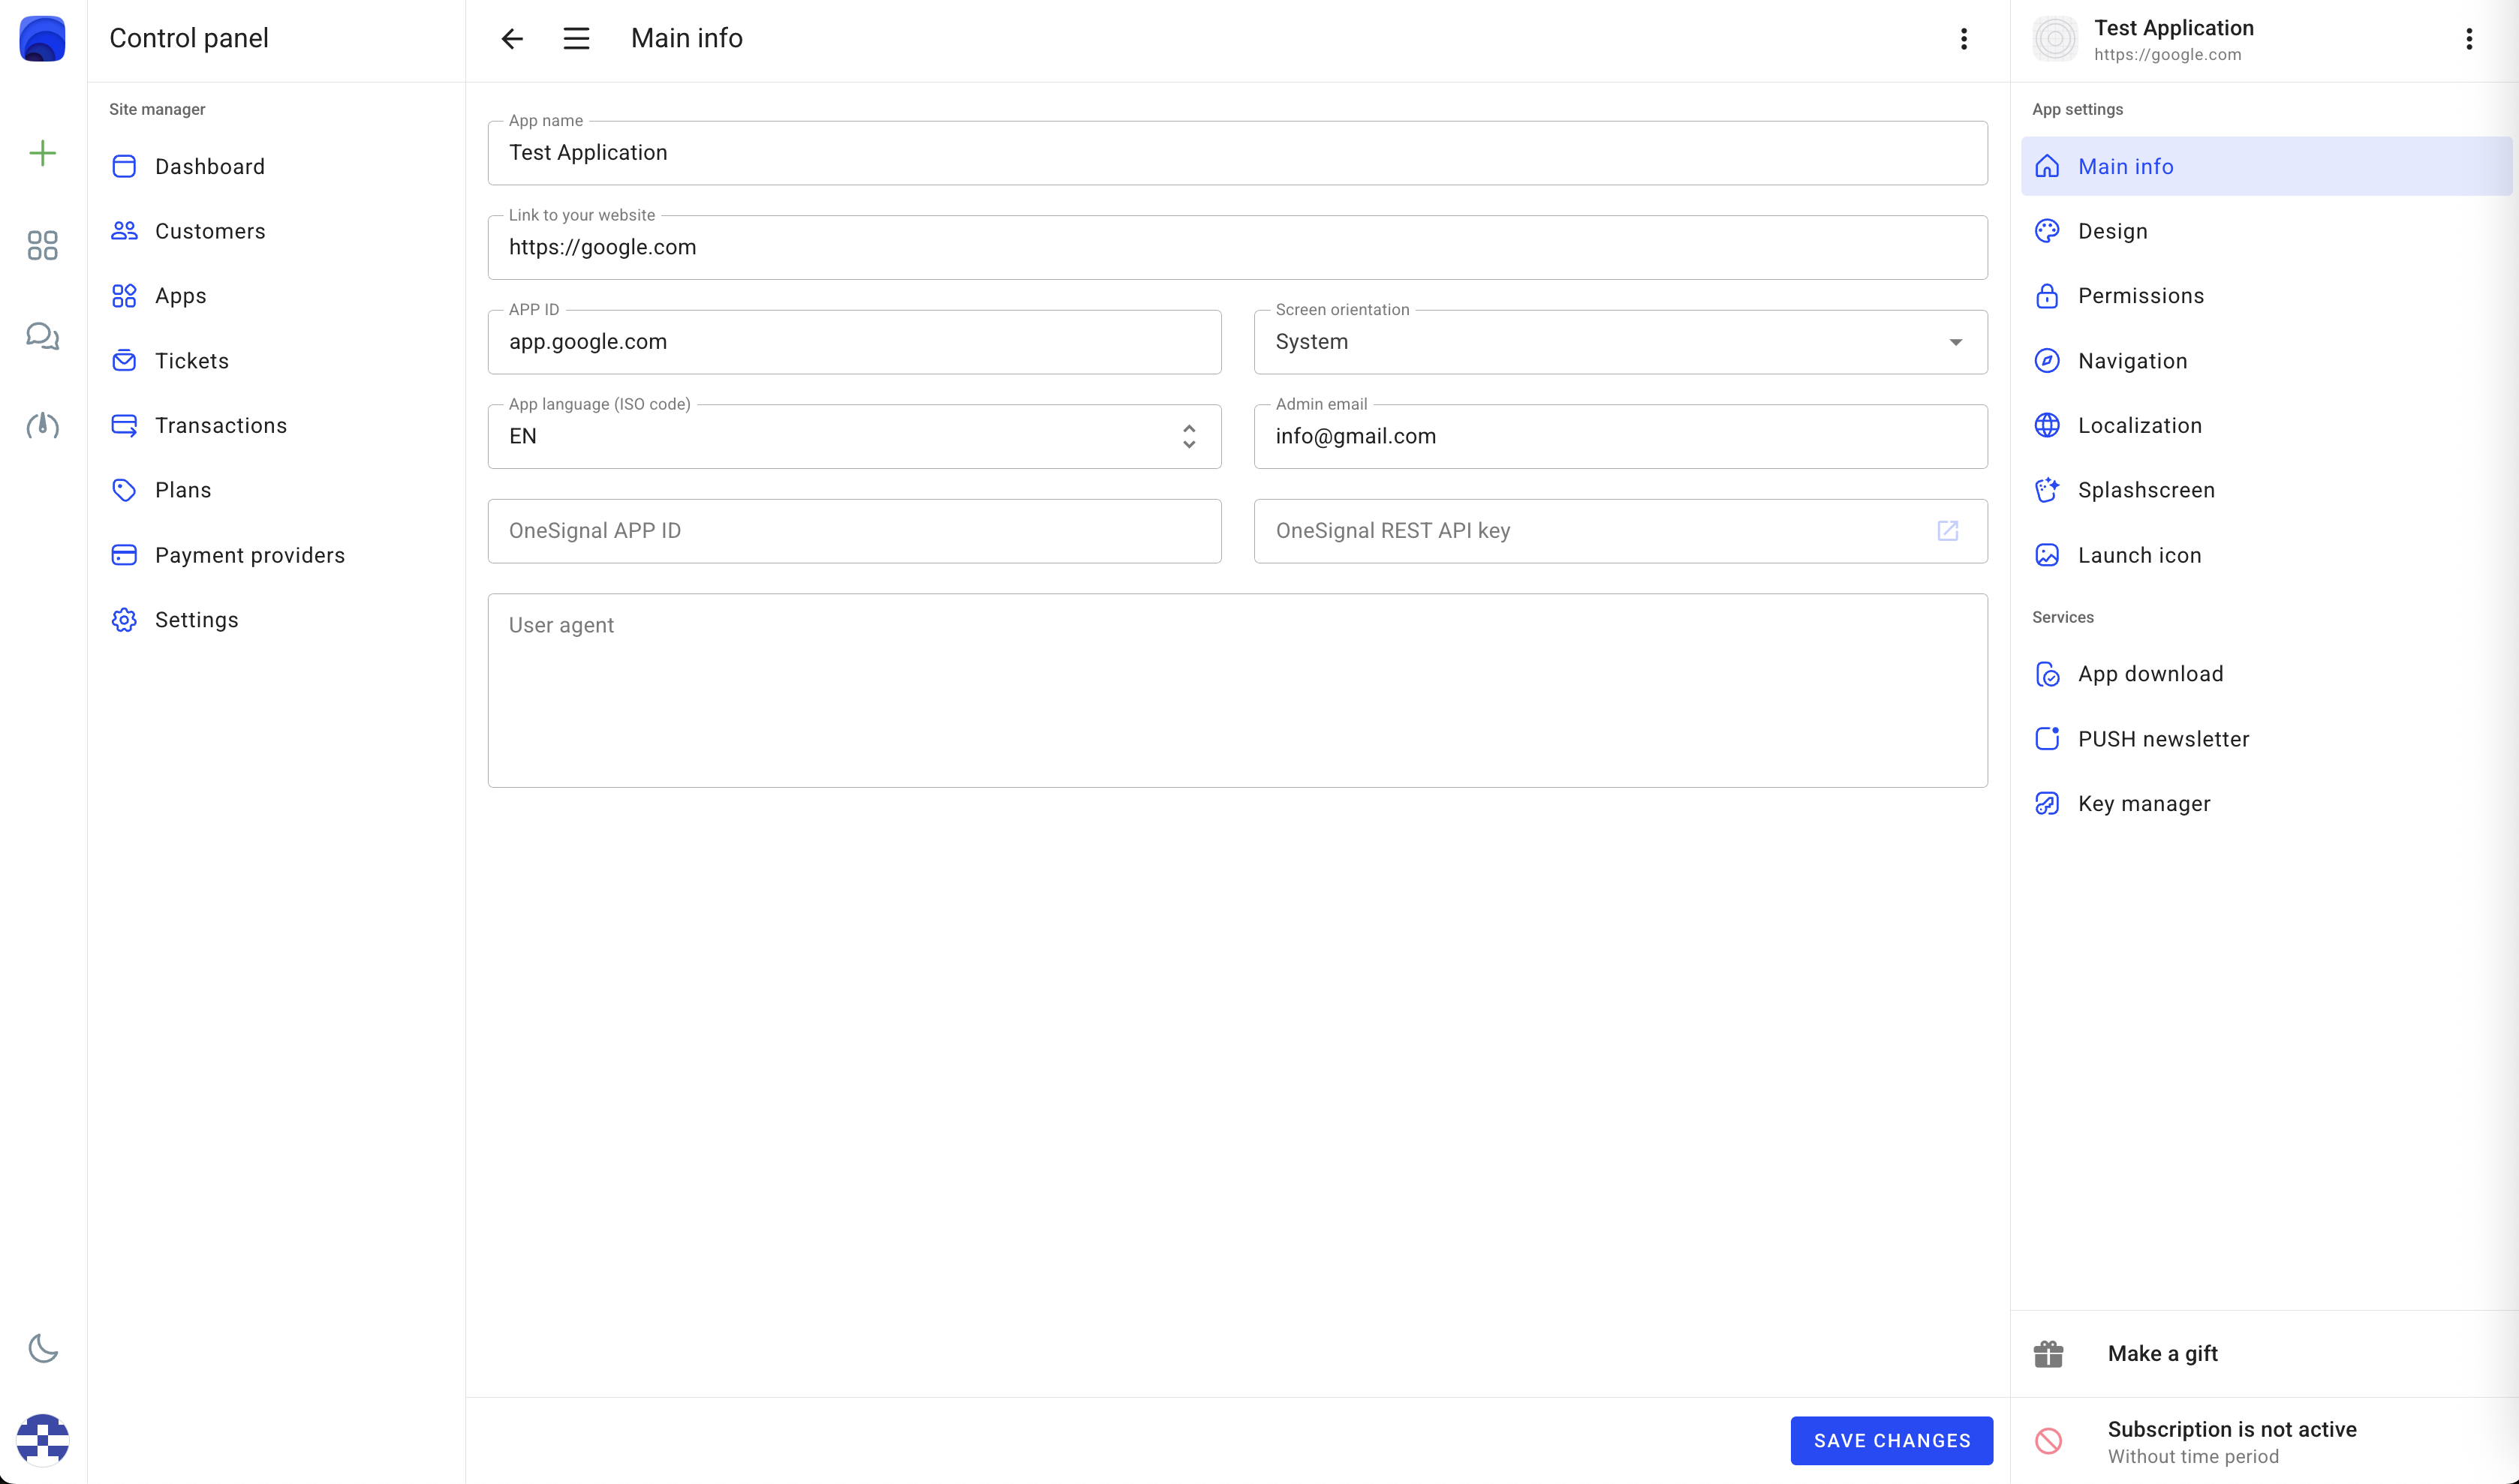Go to Customers in Site manager

click(x=210, y=231)
